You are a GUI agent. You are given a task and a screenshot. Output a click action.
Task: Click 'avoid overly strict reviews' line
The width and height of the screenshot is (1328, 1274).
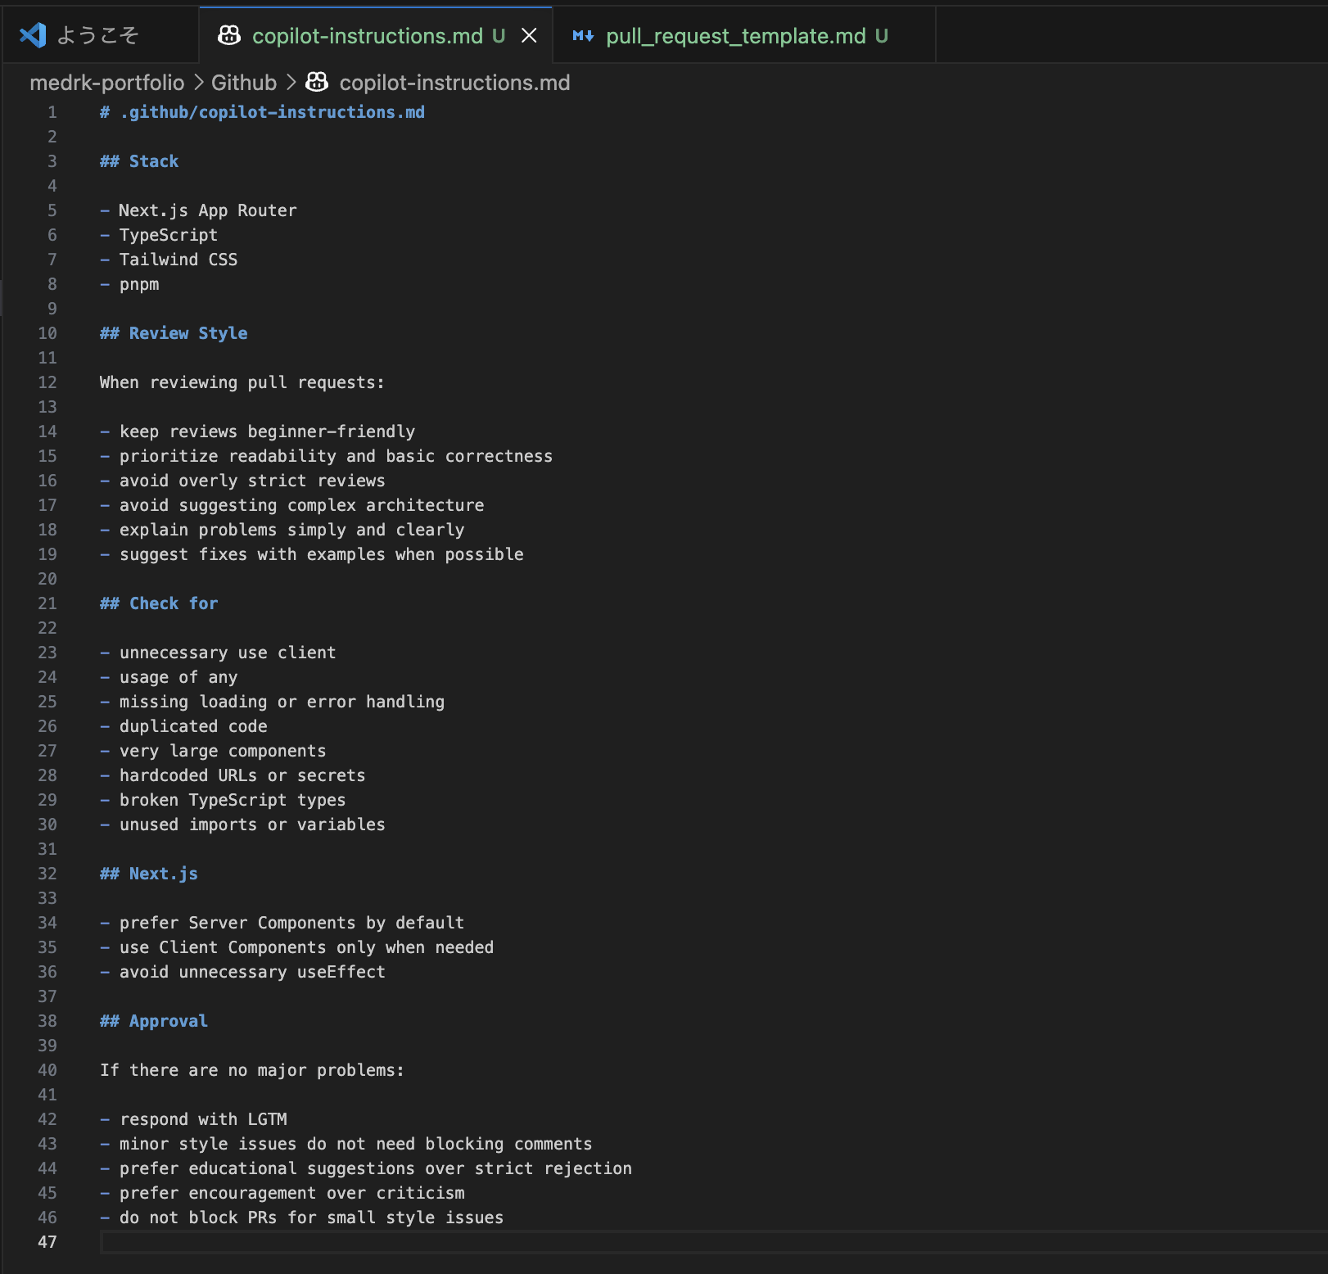(x=252, y=481)
